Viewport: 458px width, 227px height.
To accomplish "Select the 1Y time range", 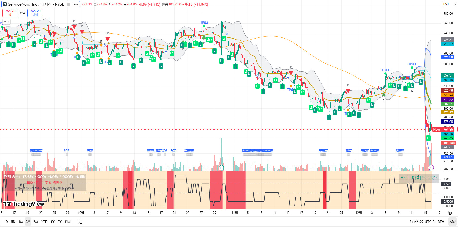I will click(52, 222).
